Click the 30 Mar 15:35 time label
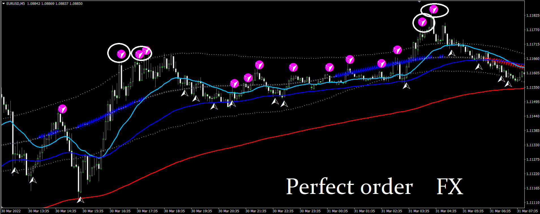Screen dimensions: 540x214 point(93,211)
